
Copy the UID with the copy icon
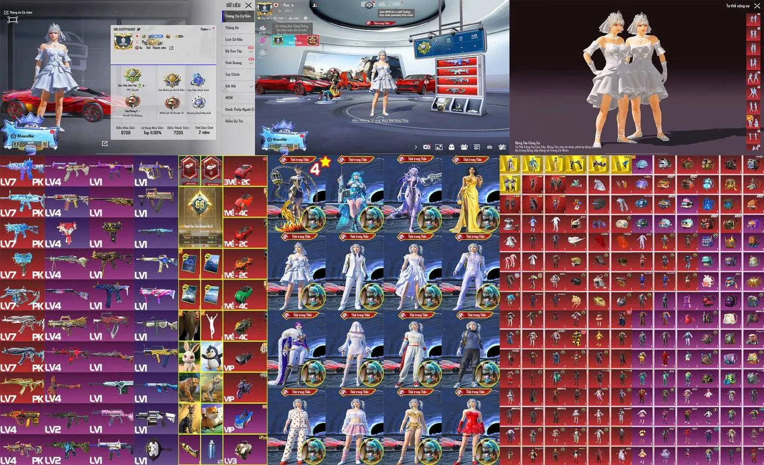(139, 28)
